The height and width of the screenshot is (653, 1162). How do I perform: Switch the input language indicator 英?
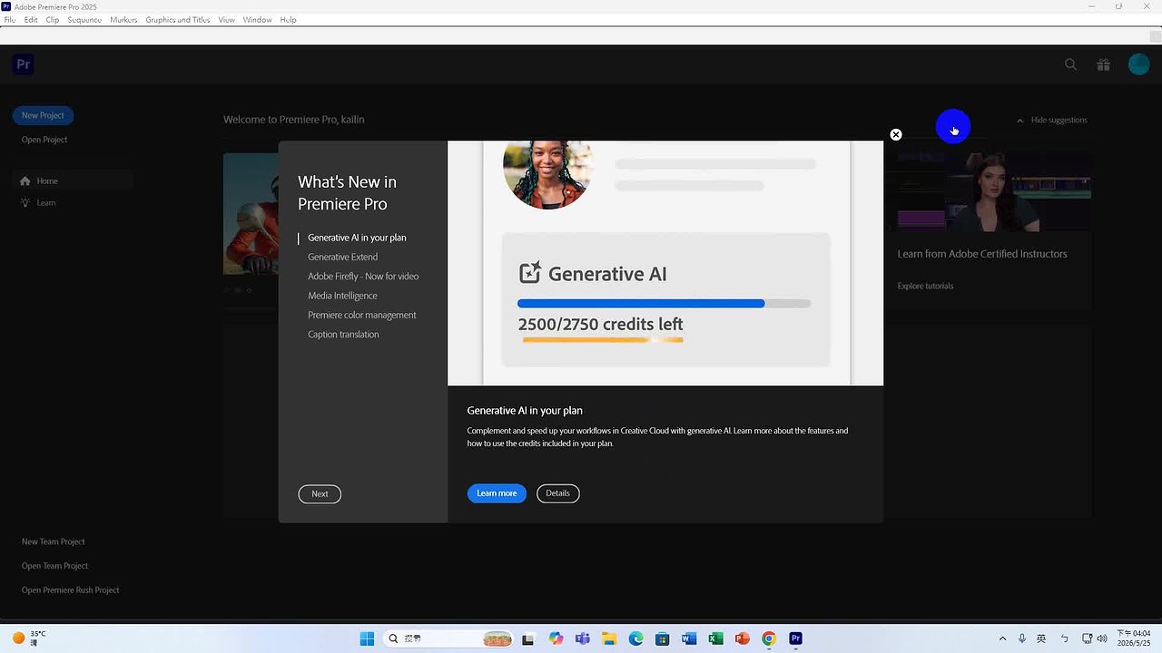[1041, 638]
